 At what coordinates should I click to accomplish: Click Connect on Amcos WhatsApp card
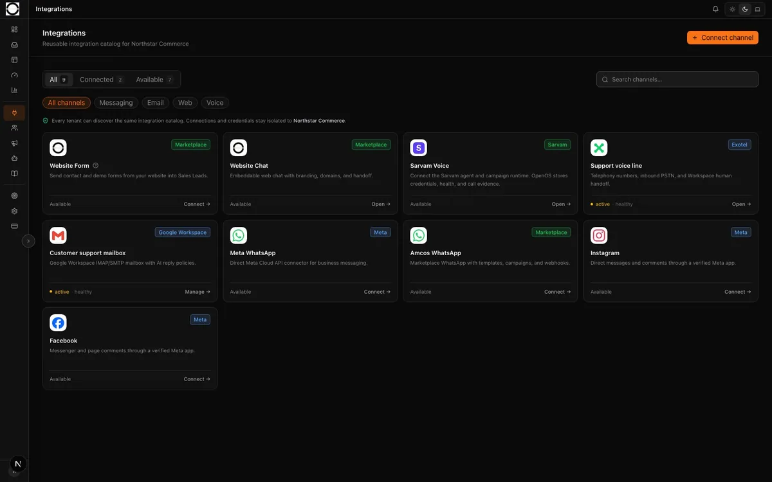coord(557,292)
